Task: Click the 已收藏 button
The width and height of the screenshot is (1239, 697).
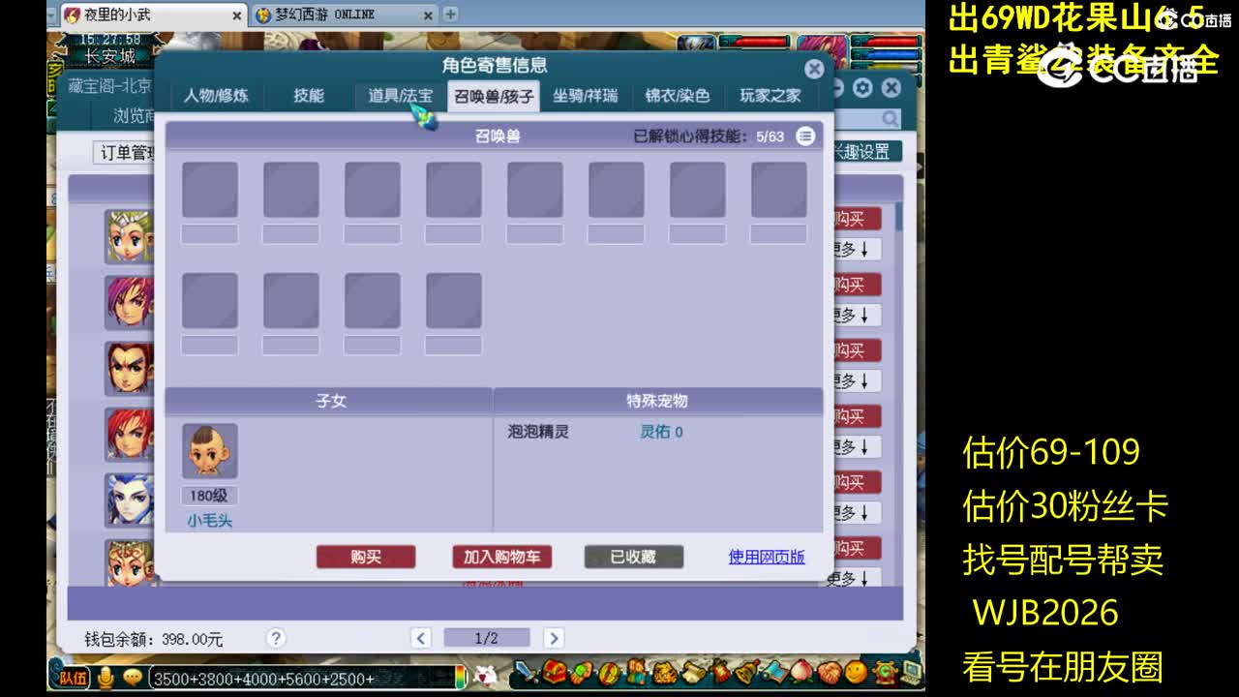Action: tap(634, 557)
